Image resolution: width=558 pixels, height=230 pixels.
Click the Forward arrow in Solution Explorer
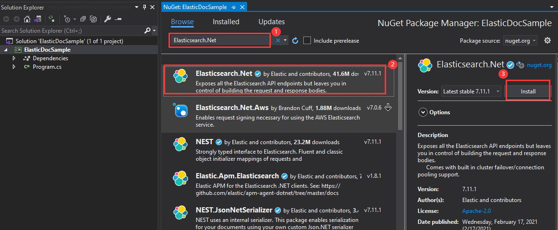pos(16,19)
